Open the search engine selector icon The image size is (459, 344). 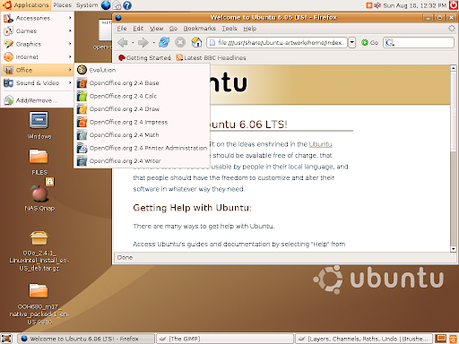[390, 43]
